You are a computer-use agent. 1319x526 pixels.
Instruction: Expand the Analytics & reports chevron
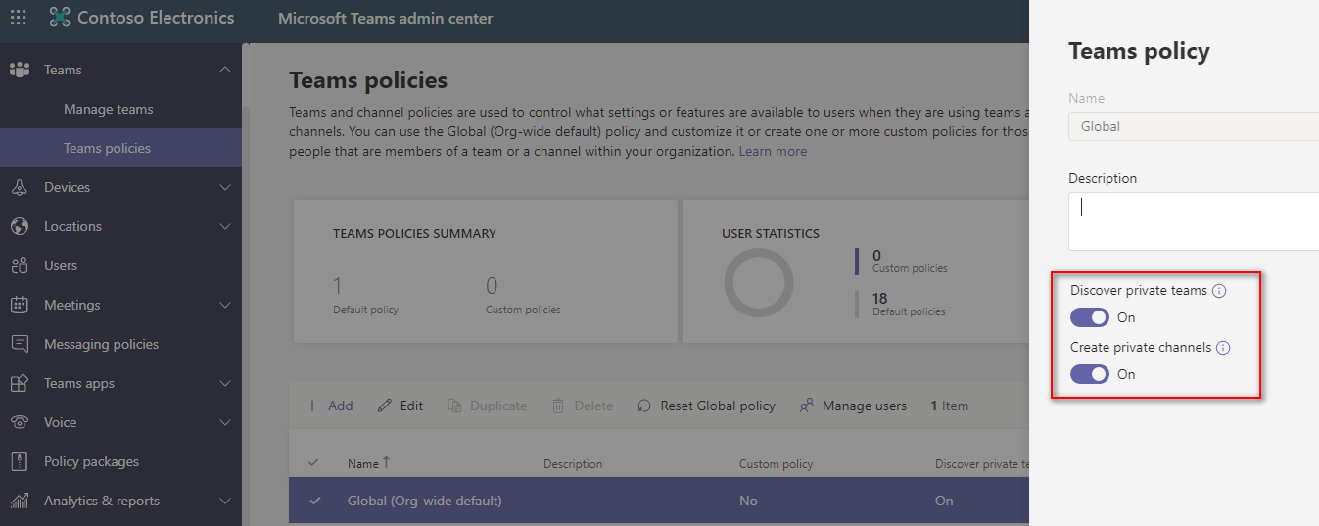tap(225, 501)
